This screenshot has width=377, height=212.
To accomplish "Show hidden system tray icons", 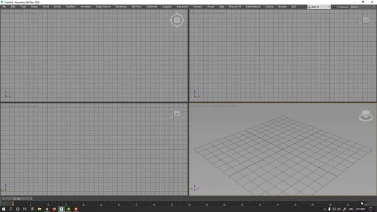I will click(x=325, y=209).
